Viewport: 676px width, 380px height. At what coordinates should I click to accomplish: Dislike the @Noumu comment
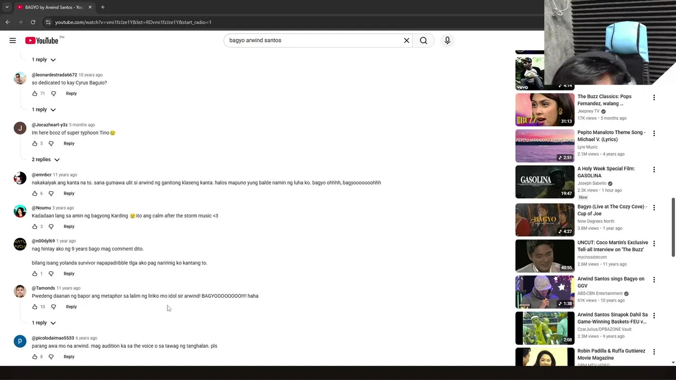point(51,226)
